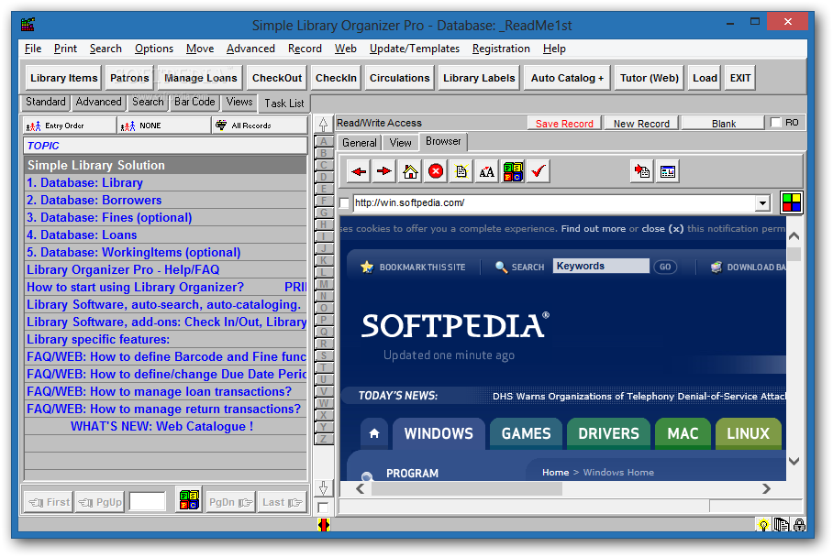Click the documents icon in status bar
This screenshot has width=833, height=557.
pyautogui.click(x=781, y=525)
